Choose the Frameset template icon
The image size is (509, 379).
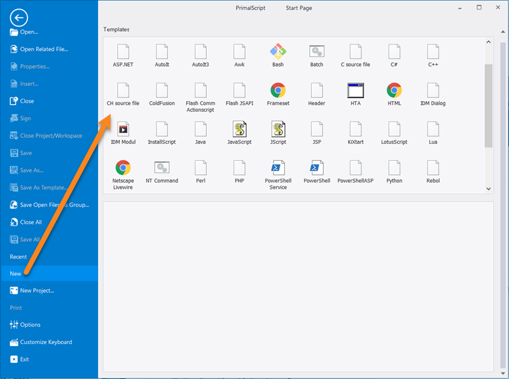[x=278, y=90]
